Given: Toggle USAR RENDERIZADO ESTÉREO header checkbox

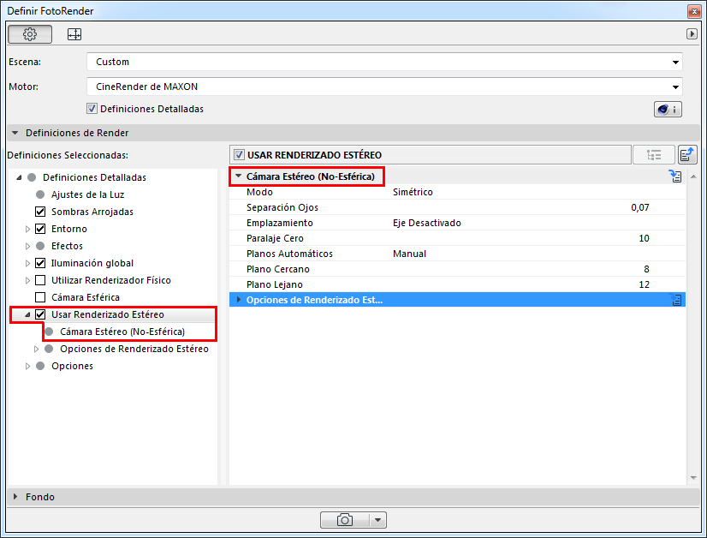Looking at the screenshot, I should click(x=239, y=155).
